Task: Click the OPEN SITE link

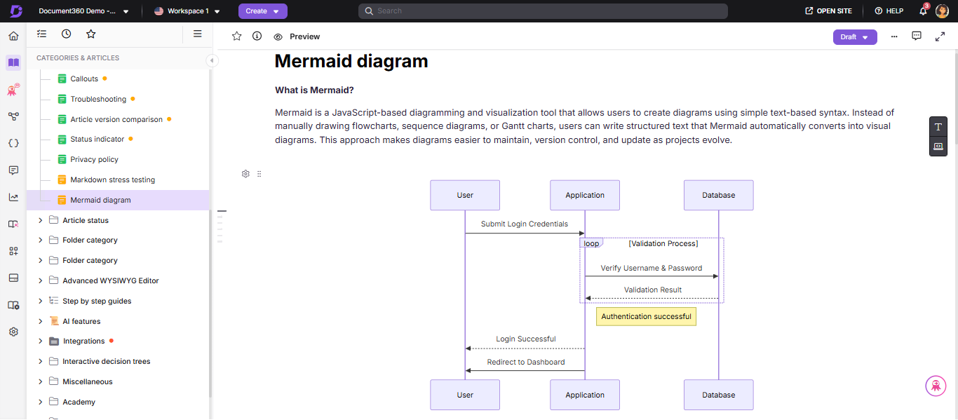Action: 828,11
